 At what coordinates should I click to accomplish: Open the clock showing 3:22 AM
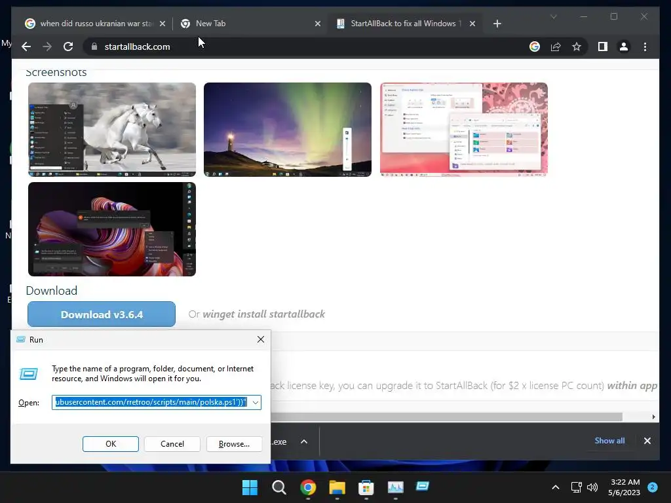[x=624, y=487]
